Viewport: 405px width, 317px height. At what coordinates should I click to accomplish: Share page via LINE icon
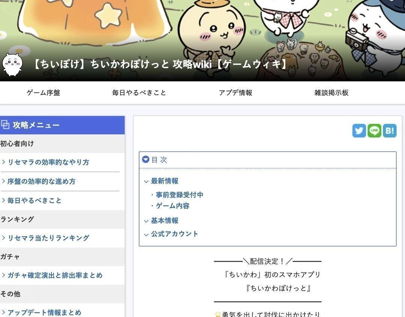point(374,131)
